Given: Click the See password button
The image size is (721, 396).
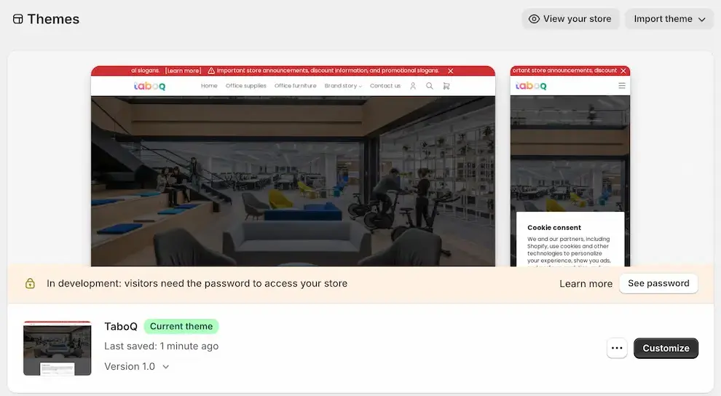Looking at the screenshot, I should click(658, 284).
